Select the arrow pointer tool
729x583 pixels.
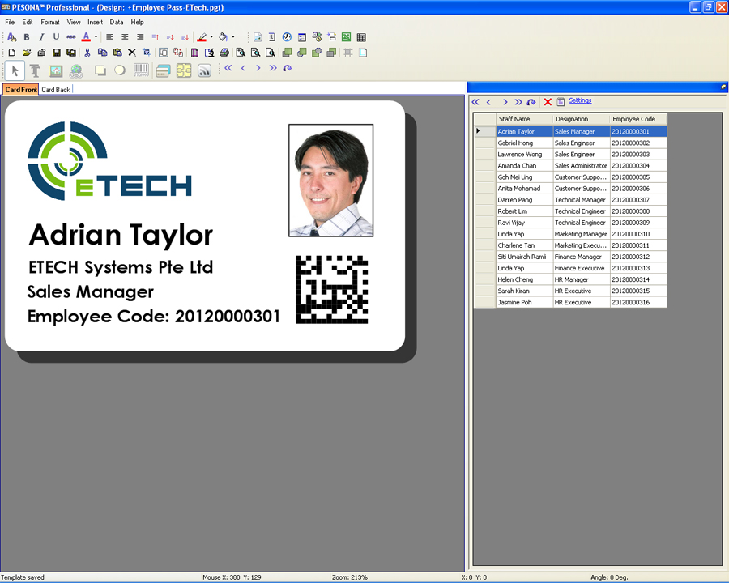point(15,70)
